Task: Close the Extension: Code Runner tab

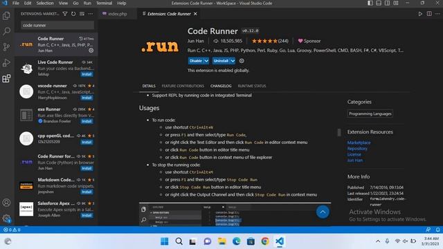Action: tap(195, 14)
